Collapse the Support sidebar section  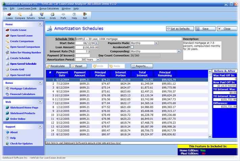click(40, 127)
